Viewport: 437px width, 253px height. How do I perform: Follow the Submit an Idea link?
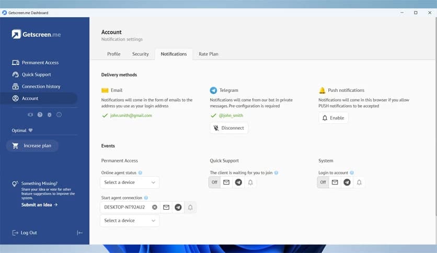pyautogui.click(x=39, y=205)
